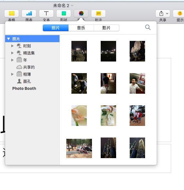Insert a chart with 图表 icon
This screenshot has width=184, height=190.
pyautogui.click(x=29, y=14)
